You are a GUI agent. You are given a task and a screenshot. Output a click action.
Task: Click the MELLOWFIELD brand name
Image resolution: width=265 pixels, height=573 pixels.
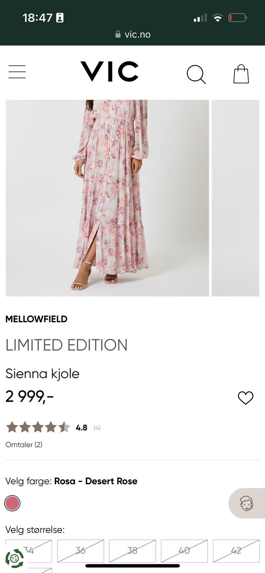point(36,319)
